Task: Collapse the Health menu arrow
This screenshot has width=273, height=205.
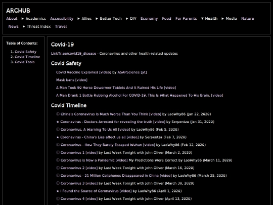Action: tap(202, 19)
